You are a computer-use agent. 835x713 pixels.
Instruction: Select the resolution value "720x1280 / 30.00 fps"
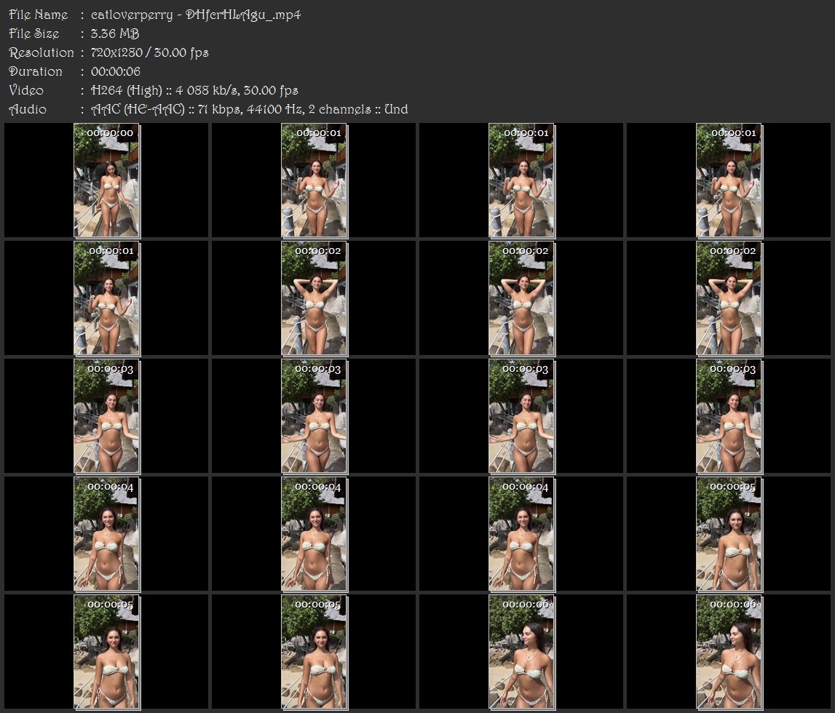click(150, 52)
